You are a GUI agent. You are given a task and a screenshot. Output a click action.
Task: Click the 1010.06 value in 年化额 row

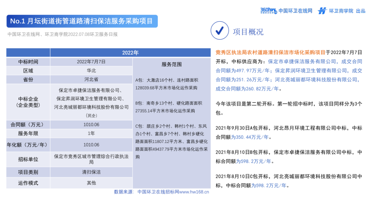click(x=91, y=145)
